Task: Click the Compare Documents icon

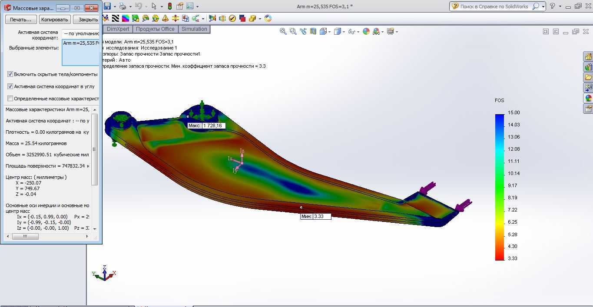Action: (186, 18)
